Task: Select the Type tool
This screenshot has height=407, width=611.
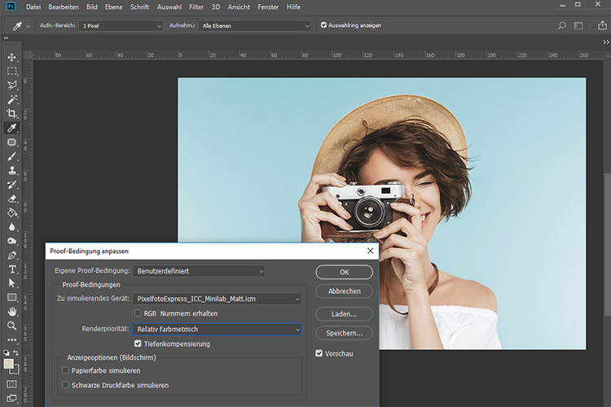Action: (x=12, y=269)
